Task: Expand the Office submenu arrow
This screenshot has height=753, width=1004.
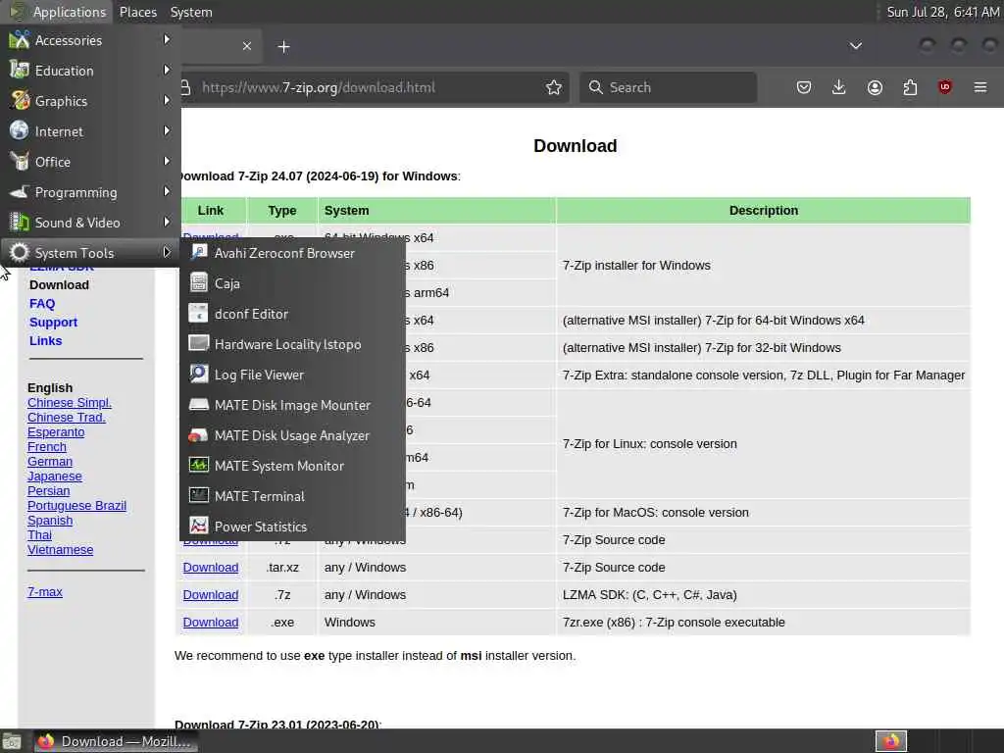Action: click(167, 161)
